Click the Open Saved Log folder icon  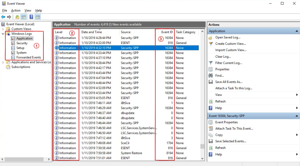point(211,37)
